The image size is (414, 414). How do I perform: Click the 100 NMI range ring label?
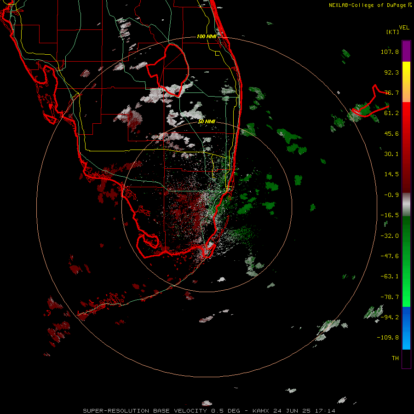click(x=207, y=36)
